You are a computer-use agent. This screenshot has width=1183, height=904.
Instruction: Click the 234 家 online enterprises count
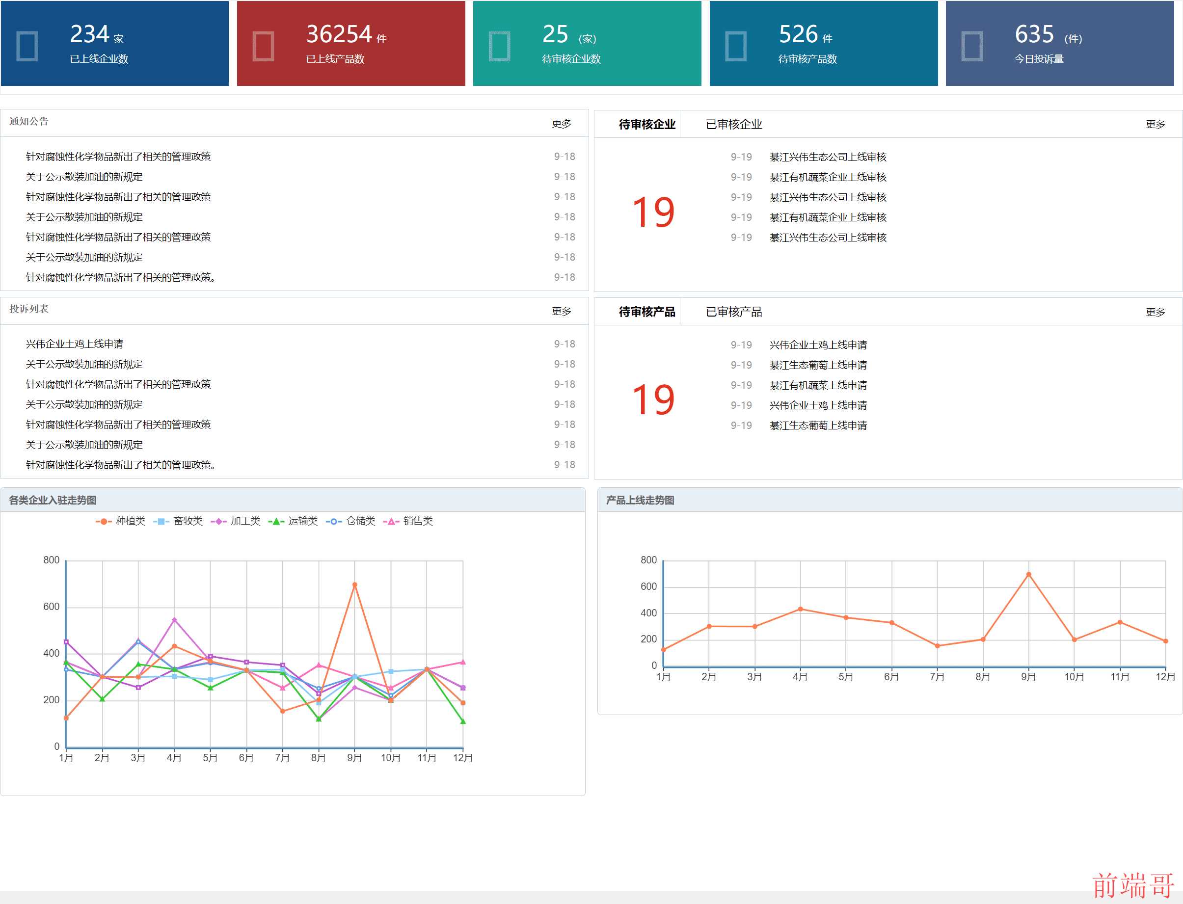[x=97, y=34]
